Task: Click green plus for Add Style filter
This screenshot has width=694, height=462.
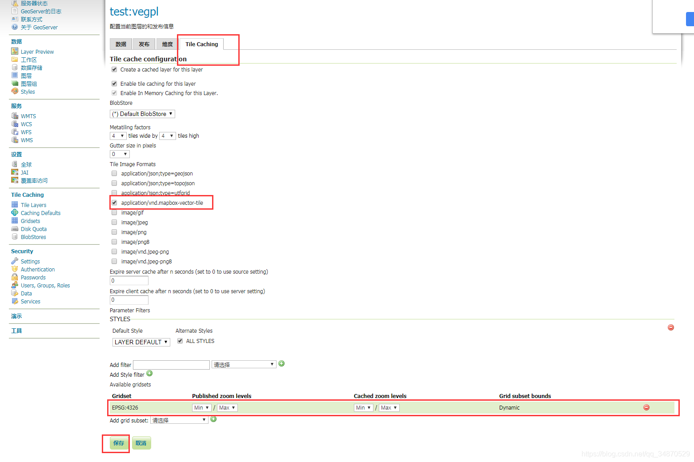Action: coord(149,374)
